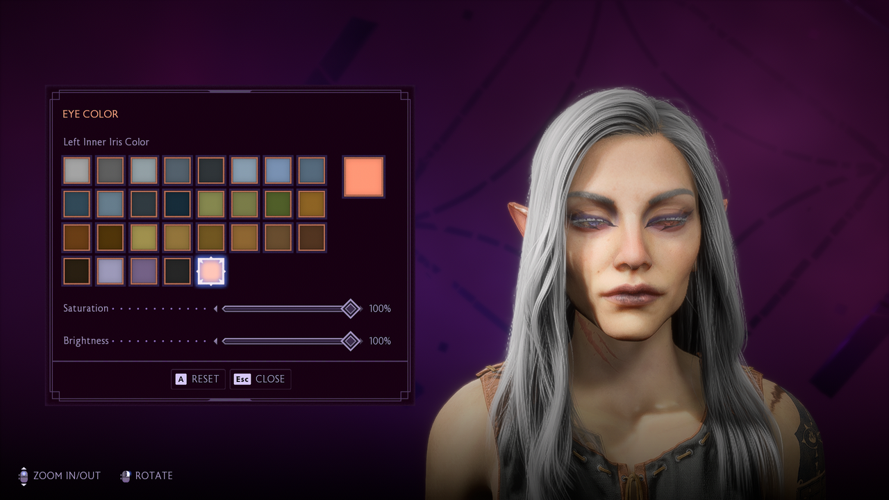Screen dimensions: 889x500
Task: Click the ROTATE hint text
Action: click(x=154, y=476)
